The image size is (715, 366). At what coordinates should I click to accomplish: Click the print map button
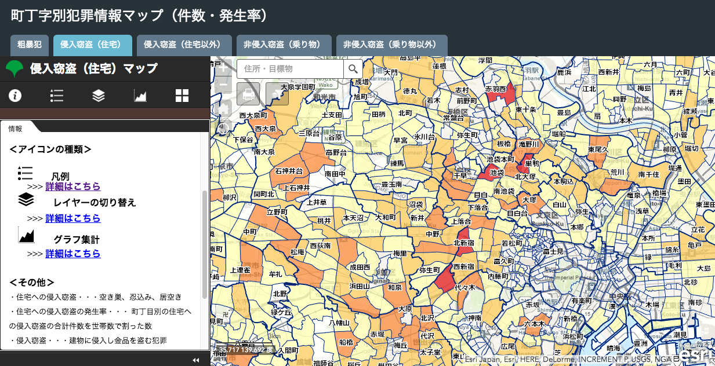coord(248,94)
